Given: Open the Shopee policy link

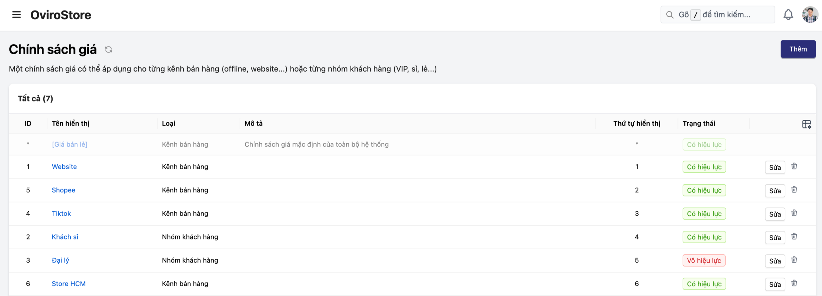Looking at the screenshot, I should pyautogui.click(x=64, y=190).
